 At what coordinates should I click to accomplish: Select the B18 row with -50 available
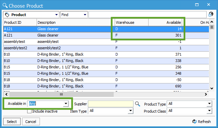coord(106,80)
